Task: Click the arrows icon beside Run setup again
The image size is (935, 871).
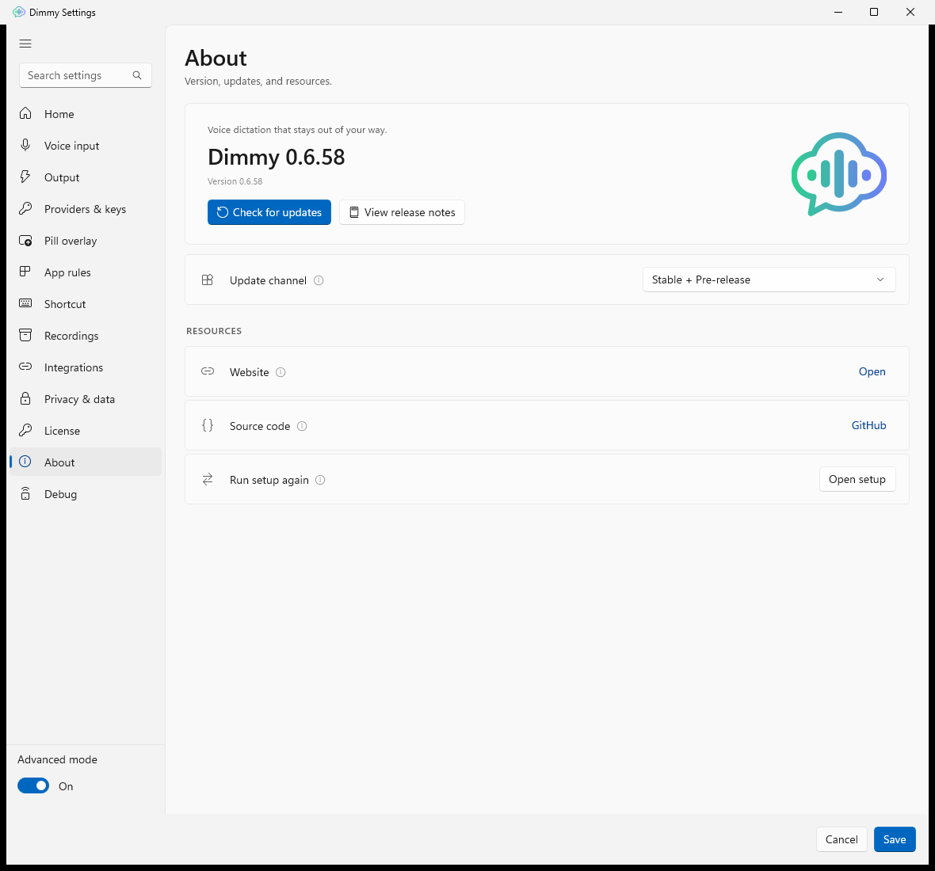Action: coord(208,479)
